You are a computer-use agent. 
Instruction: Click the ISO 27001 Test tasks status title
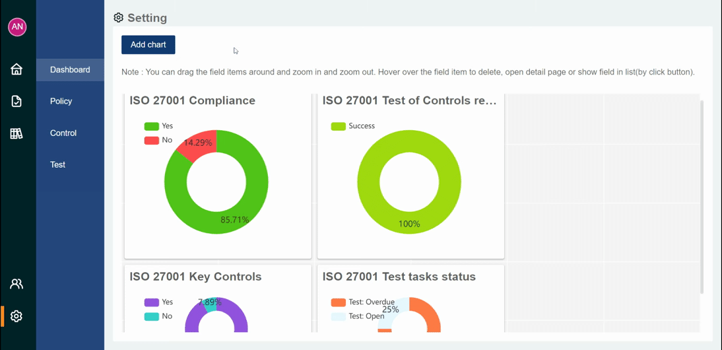(x=399, y=277)
